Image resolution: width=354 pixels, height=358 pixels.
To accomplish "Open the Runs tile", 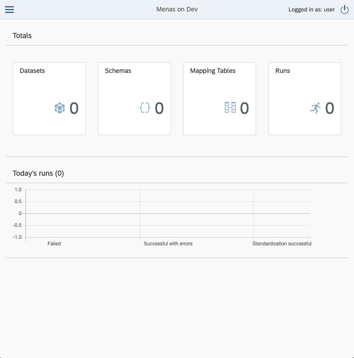I will coord(305,99).
